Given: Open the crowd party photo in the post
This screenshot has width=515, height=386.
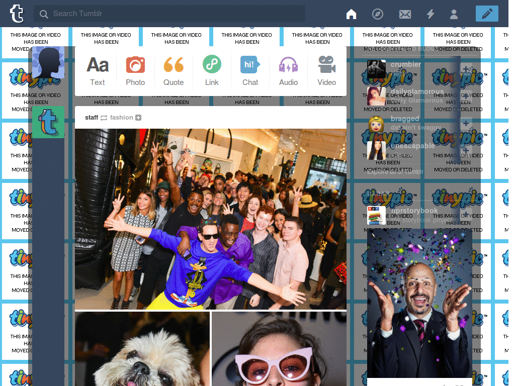Looking at the screenshot, I should [x=211, y=219].
